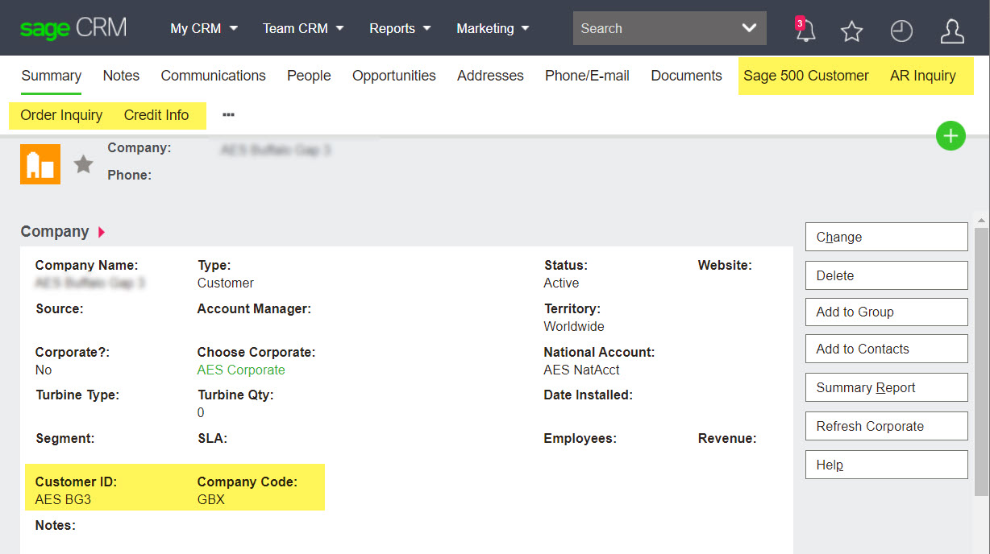
Task: Open the ellipsis for more tabs
Action: click(x=228, y=114)
